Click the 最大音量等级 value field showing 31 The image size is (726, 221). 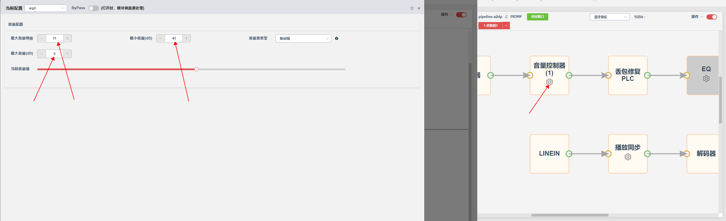tap(54, 38)
